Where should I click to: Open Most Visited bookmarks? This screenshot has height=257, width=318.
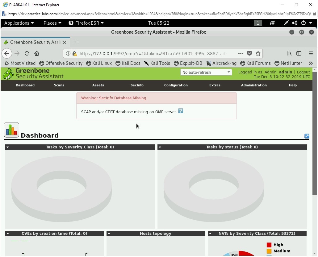[x=20, y=63]
